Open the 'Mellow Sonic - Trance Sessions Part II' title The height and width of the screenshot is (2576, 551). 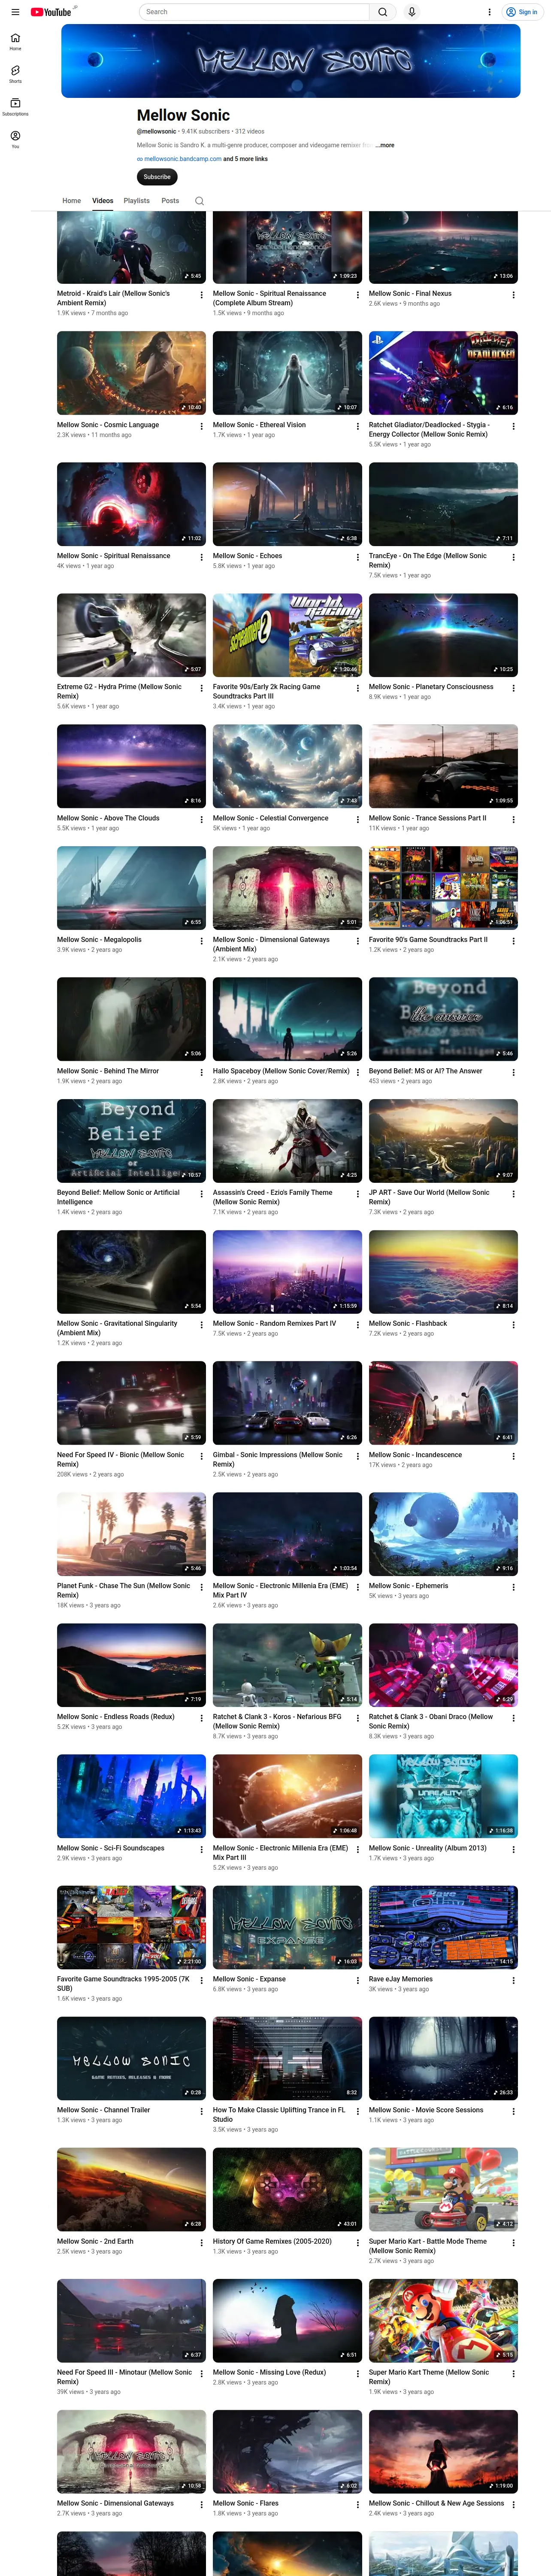coord(428,818)
